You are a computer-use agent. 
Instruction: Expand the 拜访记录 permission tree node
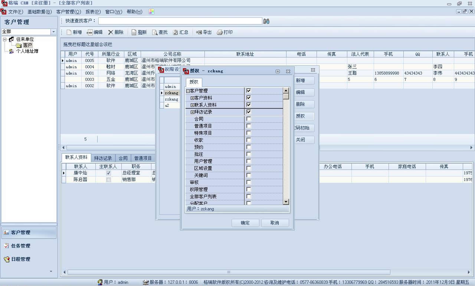pos(192,112)
